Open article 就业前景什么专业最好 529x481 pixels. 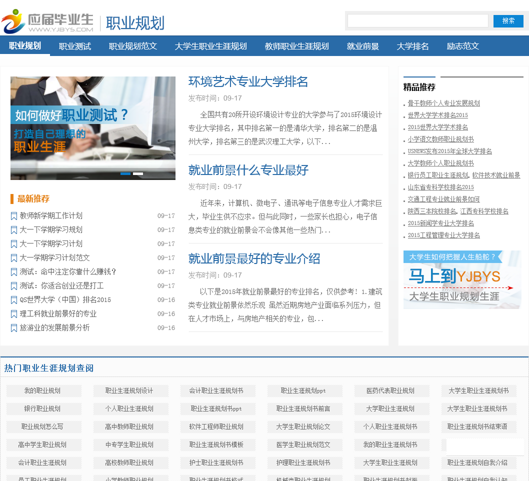click(248, 170)
